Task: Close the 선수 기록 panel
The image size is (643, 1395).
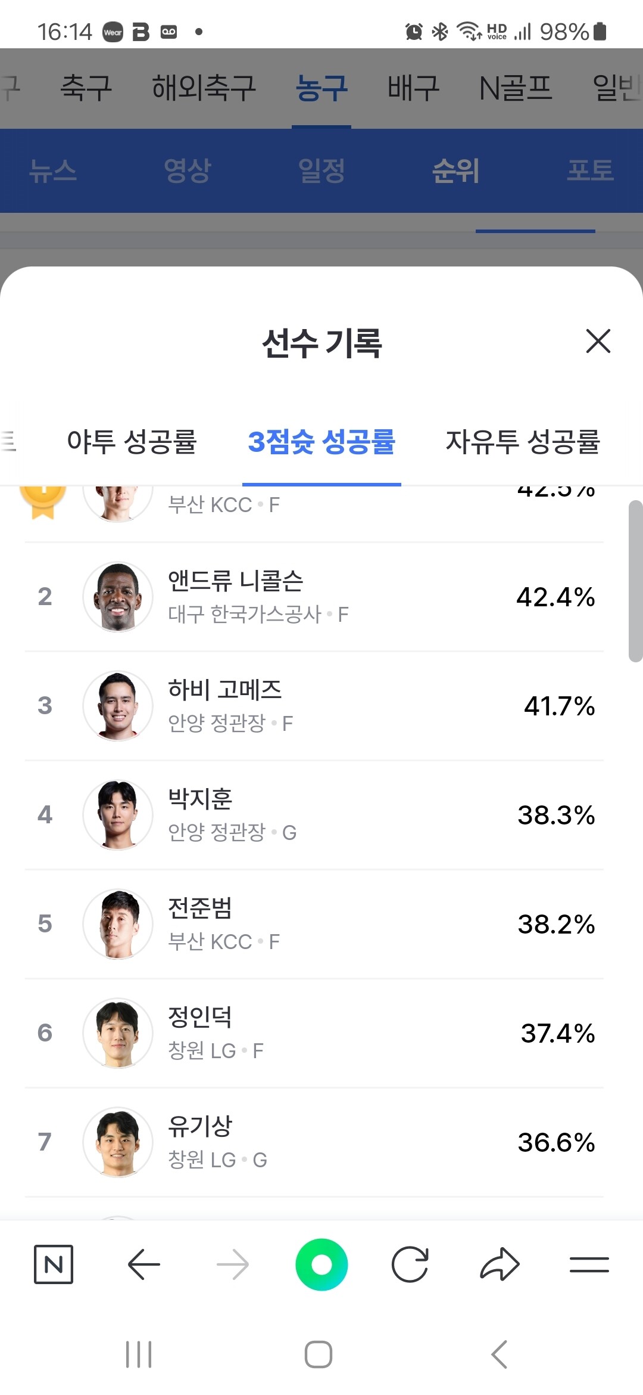Action: (x=598, y=341)
